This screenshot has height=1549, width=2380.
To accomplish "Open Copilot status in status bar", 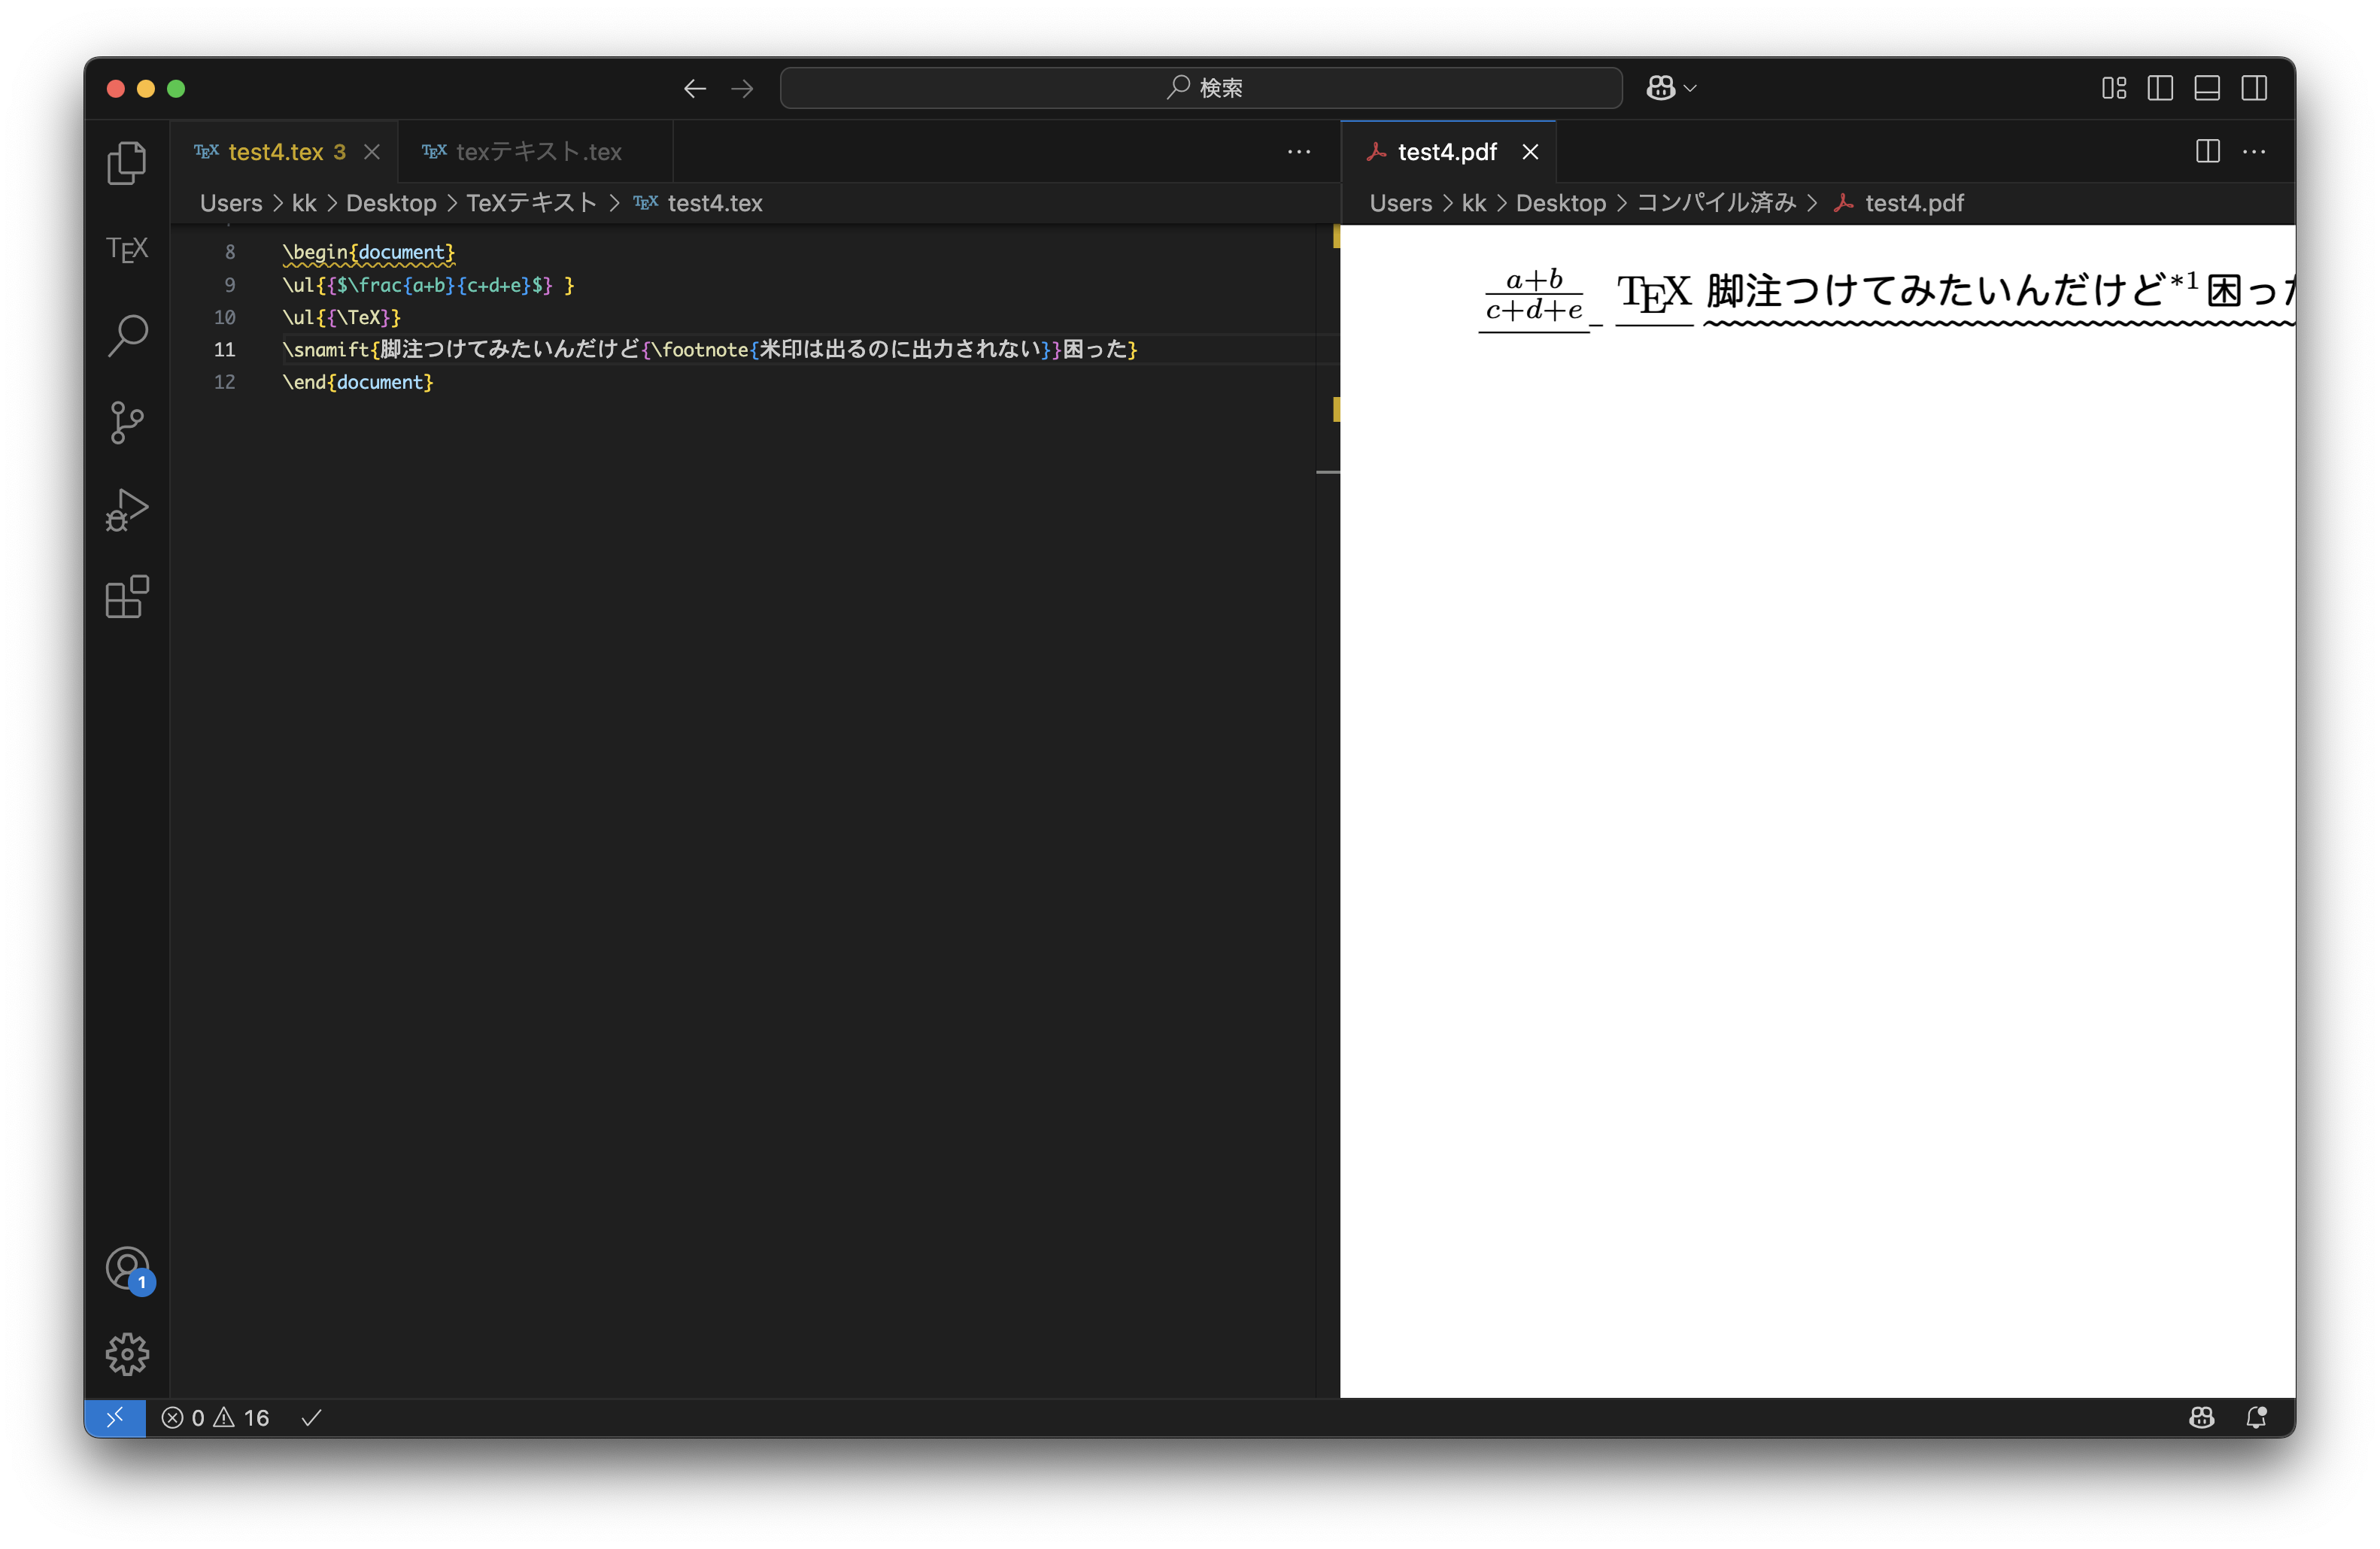I will click(2202, 1417).
